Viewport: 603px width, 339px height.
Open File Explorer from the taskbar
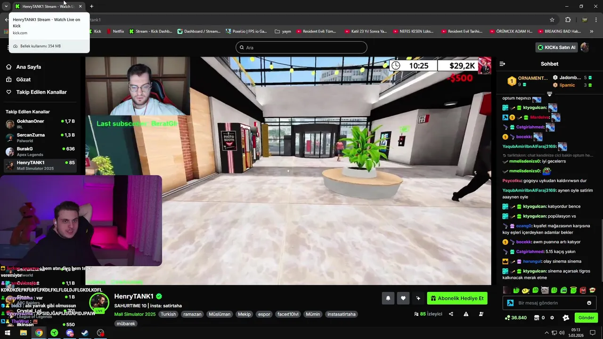(x=23, y=333)
